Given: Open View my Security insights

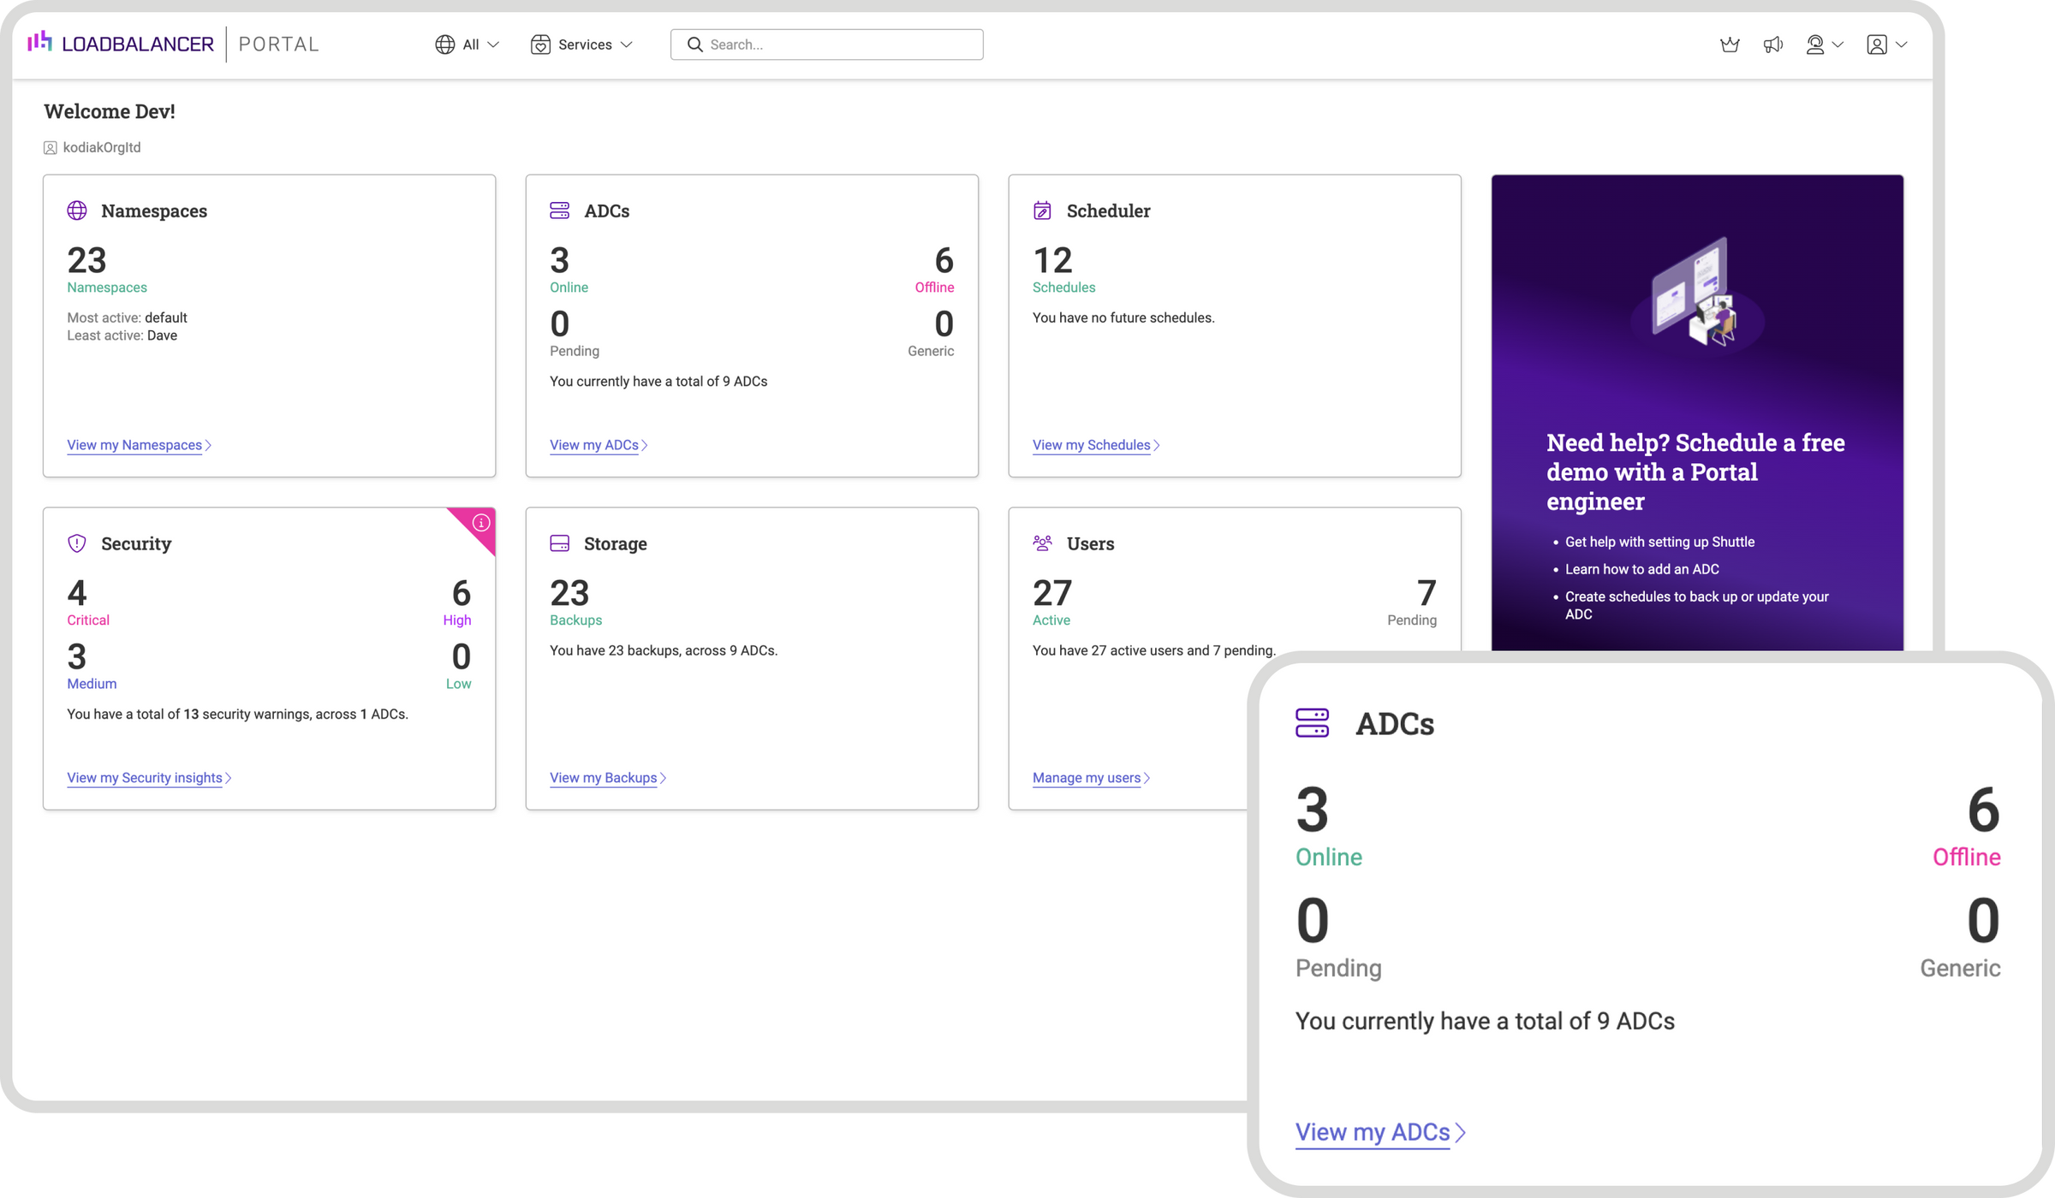Looking at the screenshot, I should tap(144, 777).
